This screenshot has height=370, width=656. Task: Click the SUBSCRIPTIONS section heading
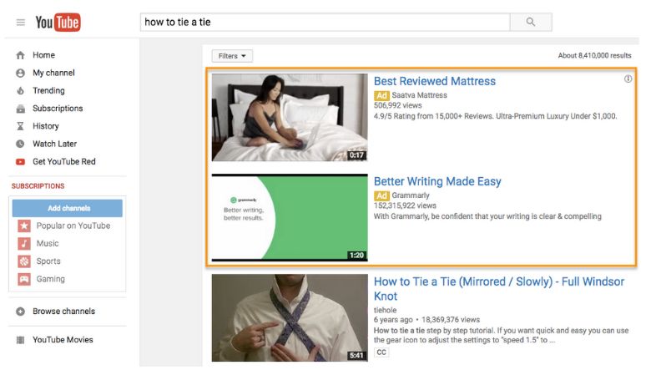pos(38,186)
